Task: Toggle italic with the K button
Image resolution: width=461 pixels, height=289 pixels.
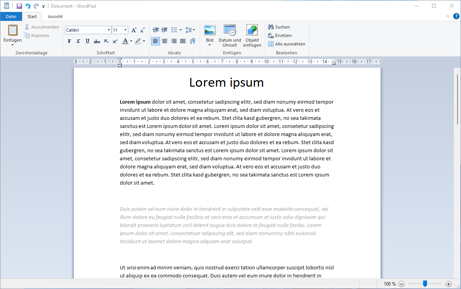Action: pyautogui.click(x=78, y=41)
